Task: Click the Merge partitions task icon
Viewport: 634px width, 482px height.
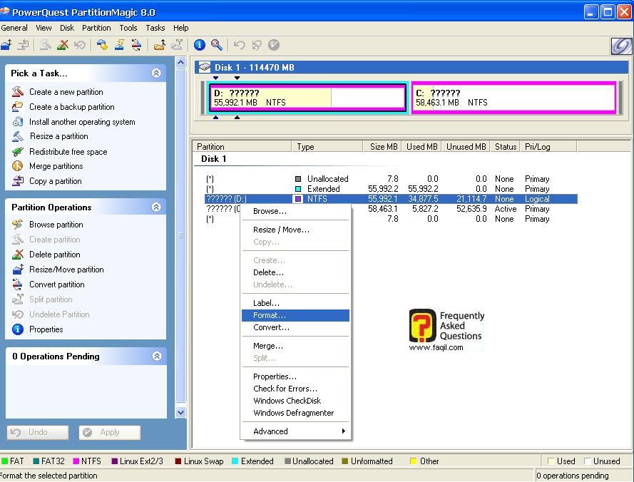Action: (18, 166)
